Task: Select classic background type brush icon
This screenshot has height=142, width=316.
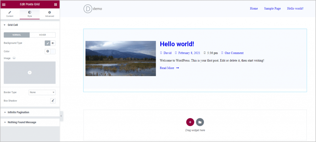Action: click(48, 43)
